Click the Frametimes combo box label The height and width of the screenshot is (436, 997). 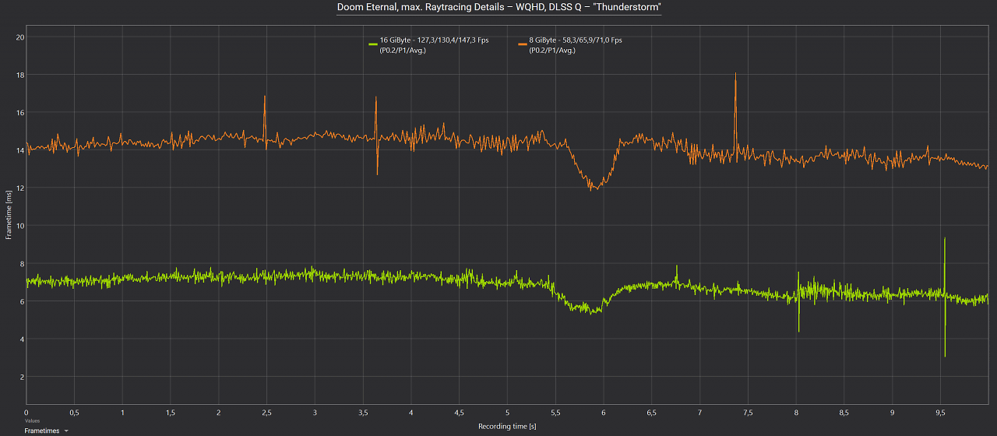[x=41, y=431]
